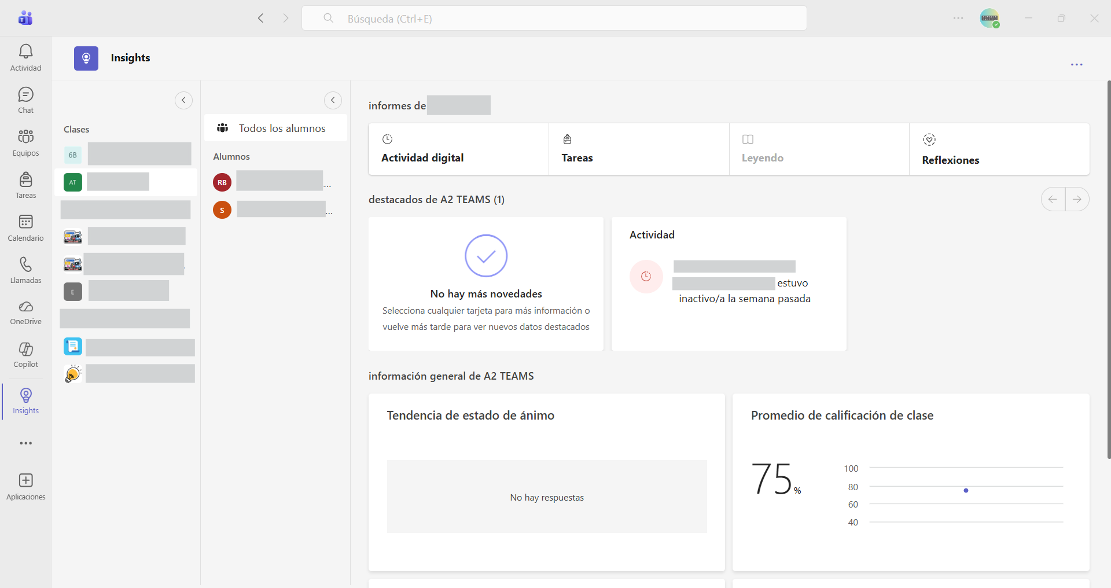Screen dimensions: 1111x588
Task: Open the Reflexiones report tab
Action: 999,149
